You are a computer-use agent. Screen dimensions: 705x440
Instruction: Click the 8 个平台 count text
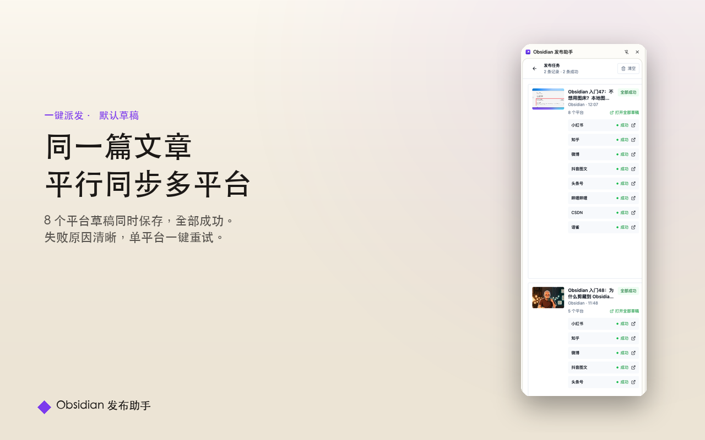576,112
